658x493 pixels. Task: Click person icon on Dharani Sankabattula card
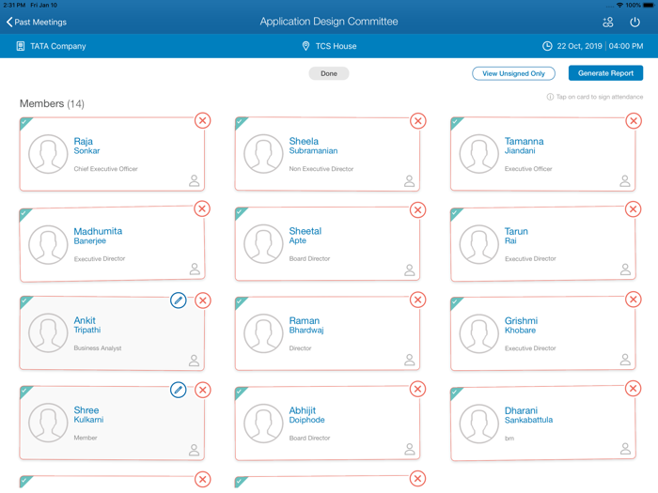coord(626,449)
